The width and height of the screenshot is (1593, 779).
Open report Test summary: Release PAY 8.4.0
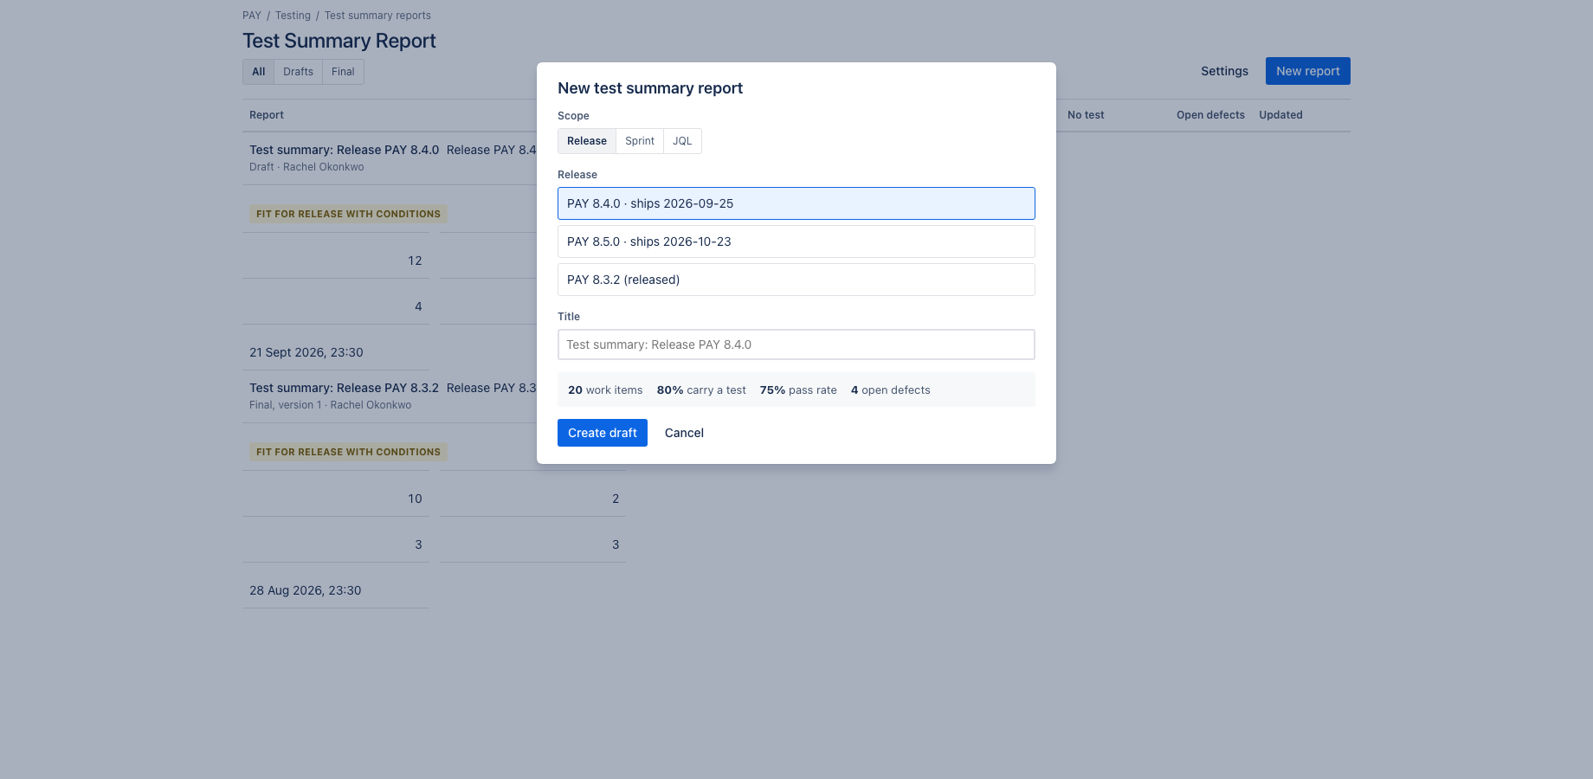(x=344, y=150)
